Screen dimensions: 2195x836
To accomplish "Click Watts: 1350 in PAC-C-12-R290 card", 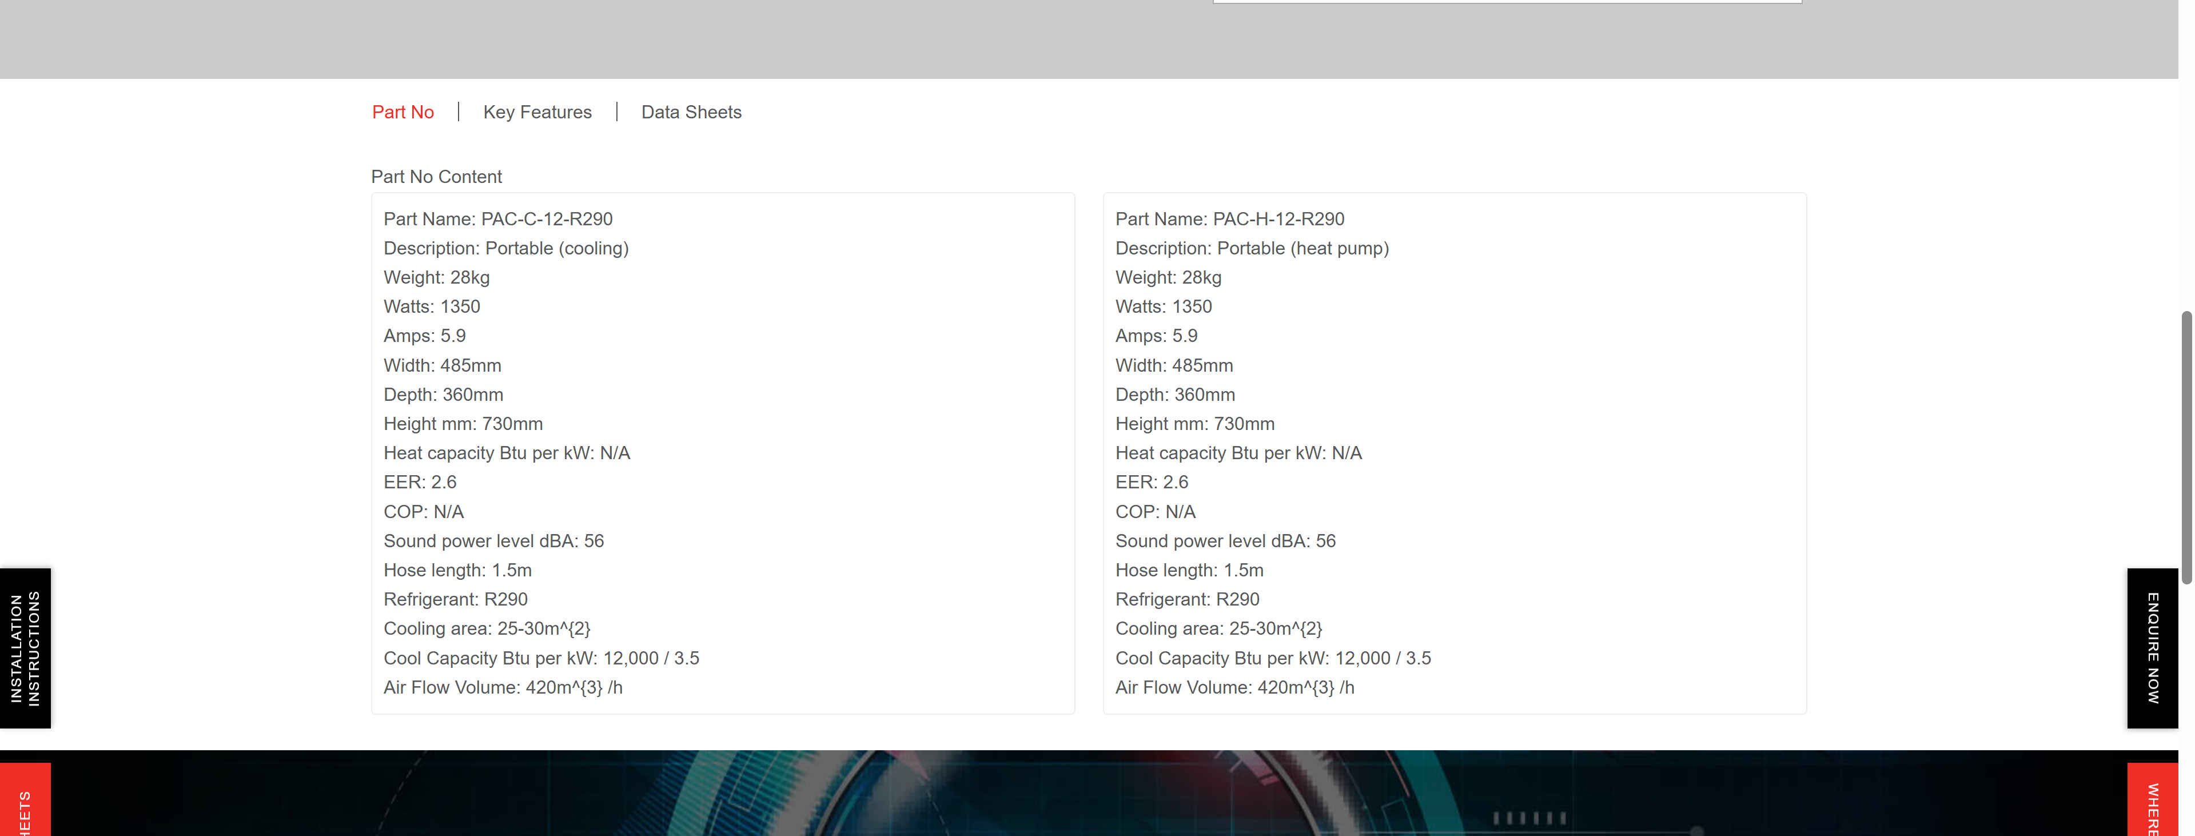I will click(x=432, y=307).
